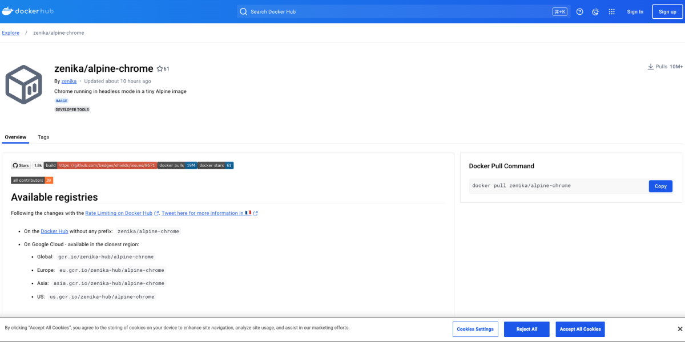
Task: Sign up for Docker Hub
Action: (667, 11)
